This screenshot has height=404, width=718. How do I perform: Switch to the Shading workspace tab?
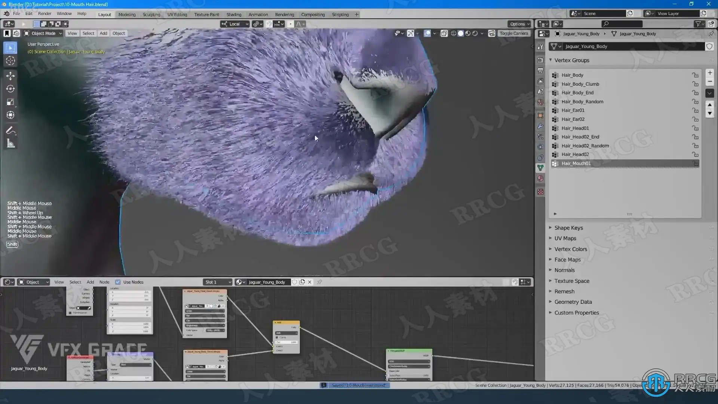click(x=234, y=15)
